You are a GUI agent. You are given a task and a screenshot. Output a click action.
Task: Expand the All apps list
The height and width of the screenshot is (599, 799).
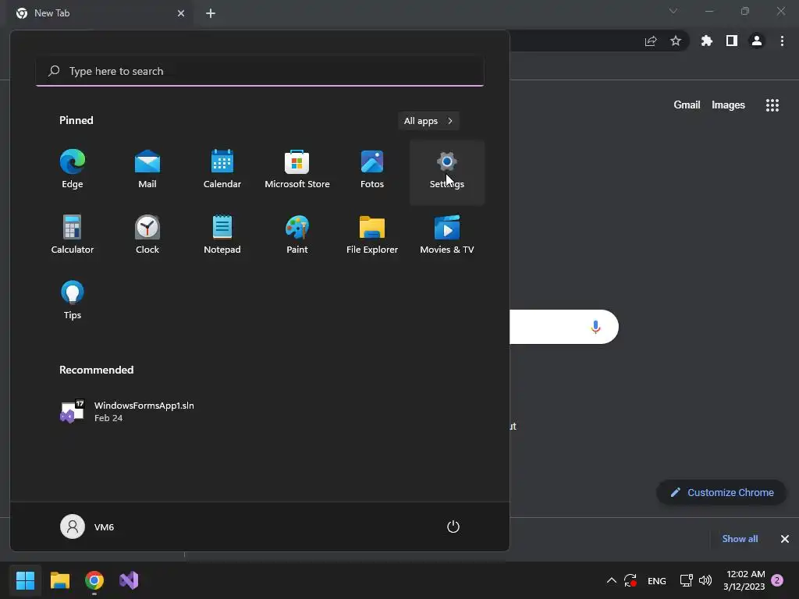click(x=428, y=121)
